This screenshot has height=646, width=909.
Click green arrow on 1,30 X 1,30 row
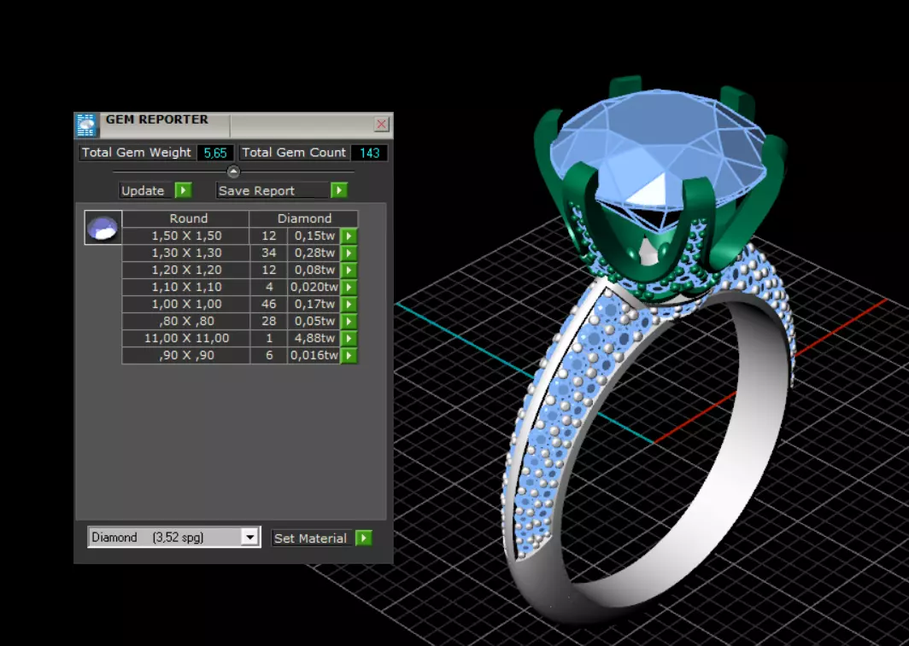point(349,253)
